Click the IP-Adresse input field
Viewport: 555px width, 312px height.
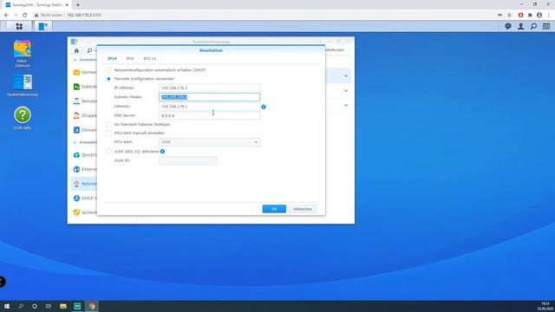(209, 88)
